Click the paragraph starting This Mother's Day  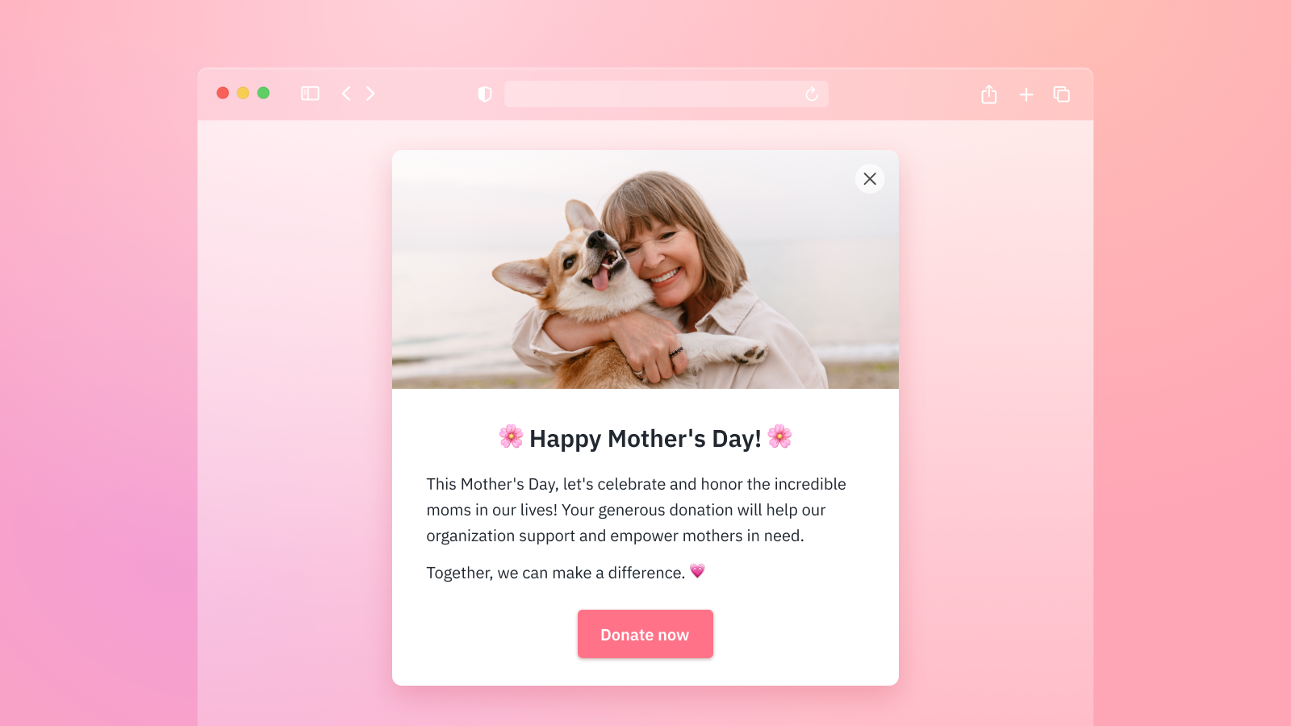click(637, 510)
